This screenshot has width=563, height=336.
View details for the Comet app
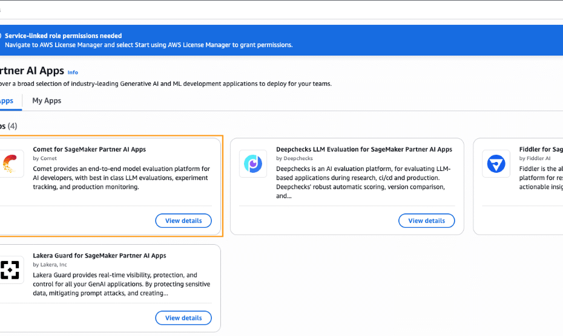183,221
